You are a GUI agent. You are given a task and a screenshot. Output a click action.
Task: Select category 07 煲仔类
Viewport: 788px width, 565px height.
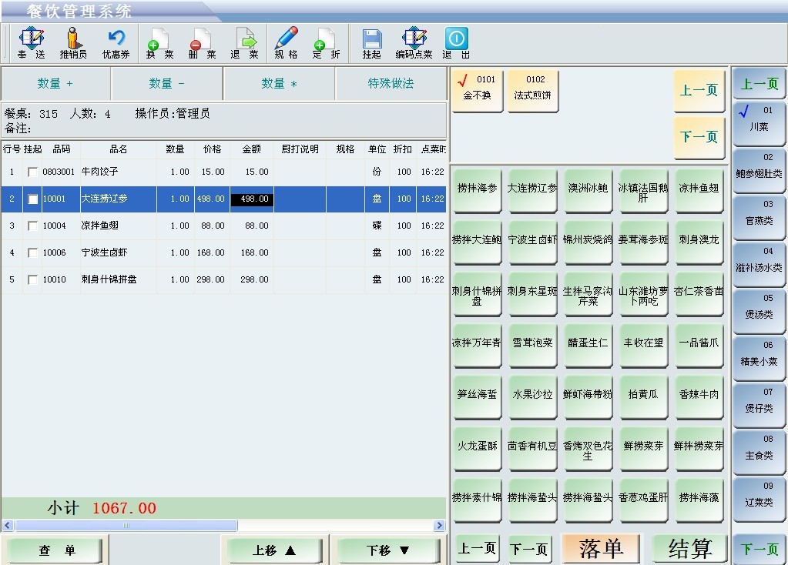(x=759, y=404)
